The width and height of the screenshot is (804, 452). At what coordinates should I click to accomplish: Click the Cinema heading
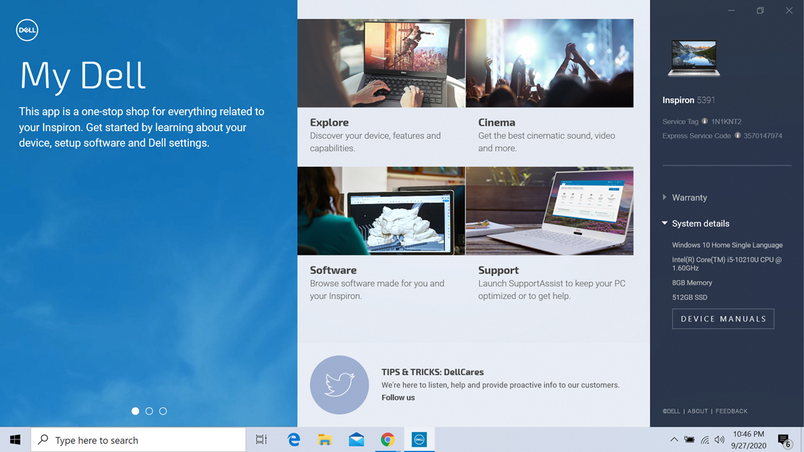pyautogui.click(x=496, y=123)
